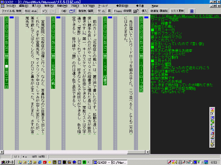Image resolution: width=221 pixels, height=165 pixels.
Task: Click the redo arrow toolbar icon
Action: tap(52, 11)
